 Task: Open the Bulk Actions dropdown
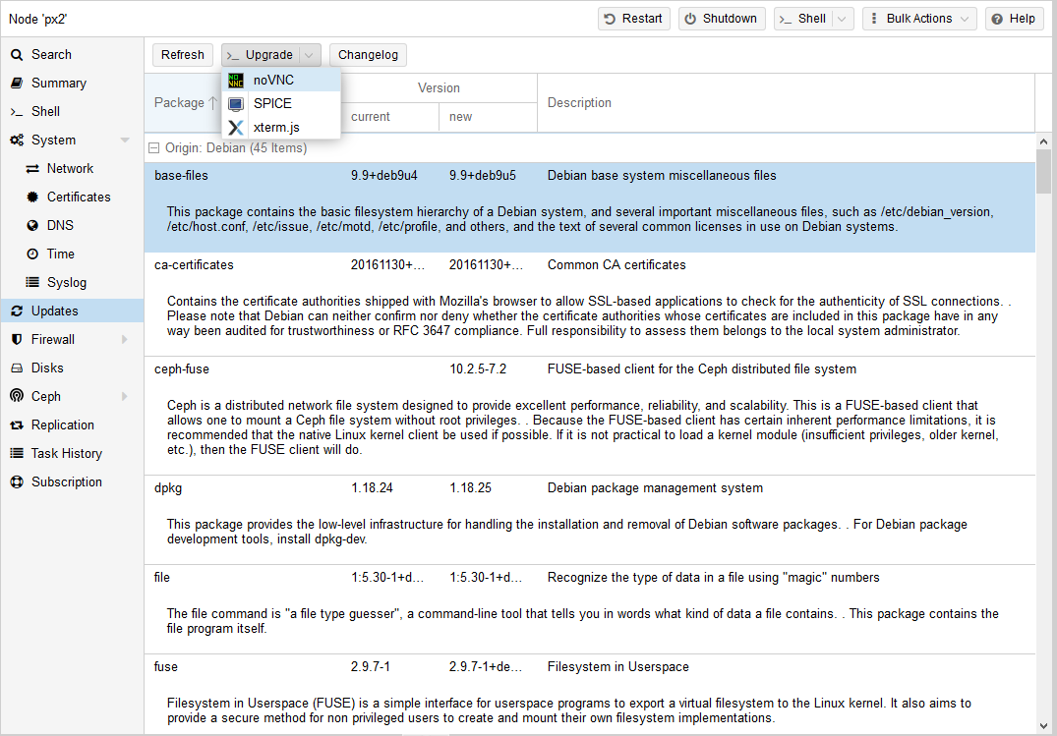click(x=919, y=19)
